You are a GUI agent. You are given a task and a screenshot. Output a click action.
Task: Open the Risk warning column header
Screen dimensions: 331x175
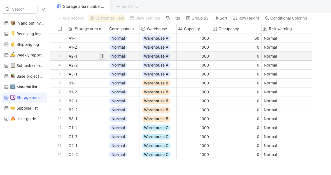point(287,29)
